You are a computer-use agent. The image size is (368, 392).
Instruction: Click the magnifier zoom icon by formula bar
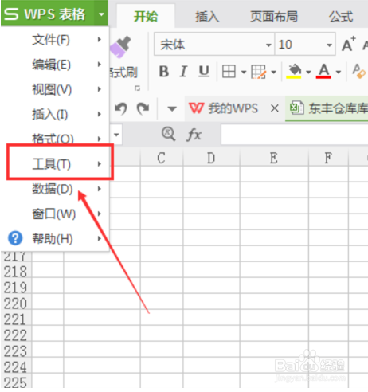pos(168,134)
